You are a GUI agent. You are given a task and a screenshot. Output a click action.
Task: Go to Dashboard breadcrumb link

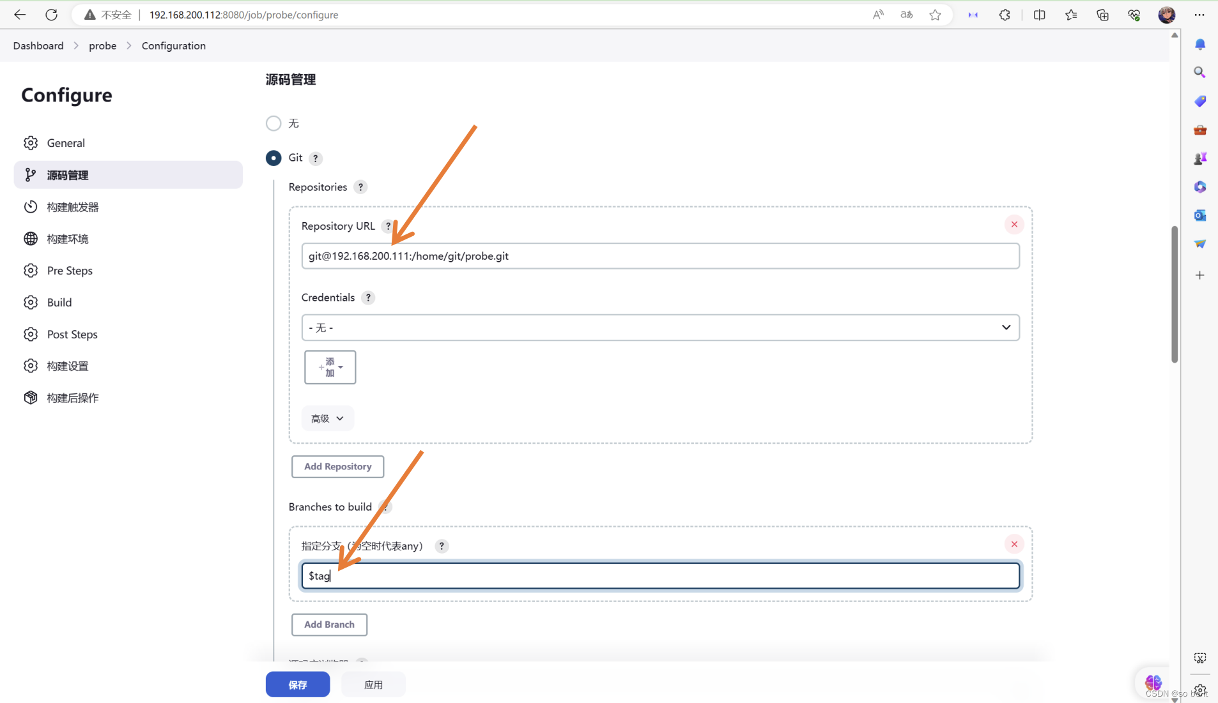point(38,46)
